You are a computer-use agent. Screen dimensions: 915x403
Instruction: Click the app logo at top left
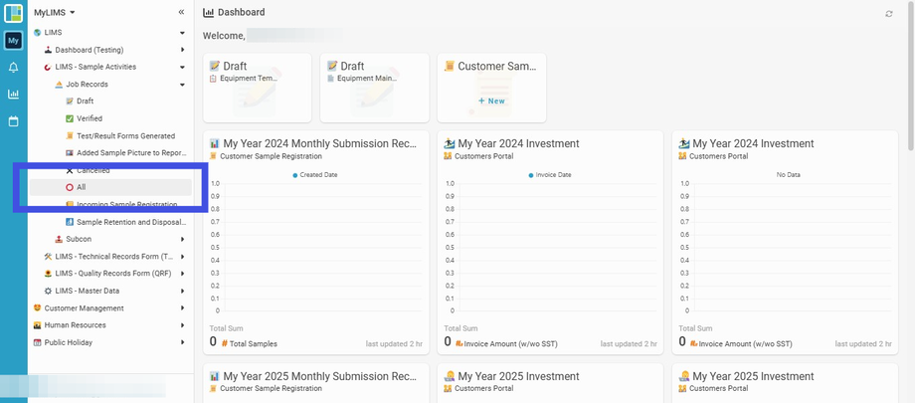pyautogui.click(x=13, y=13)
